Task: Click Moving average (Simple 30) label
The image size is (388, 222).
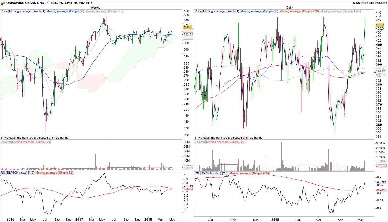Action: point(65,11)
